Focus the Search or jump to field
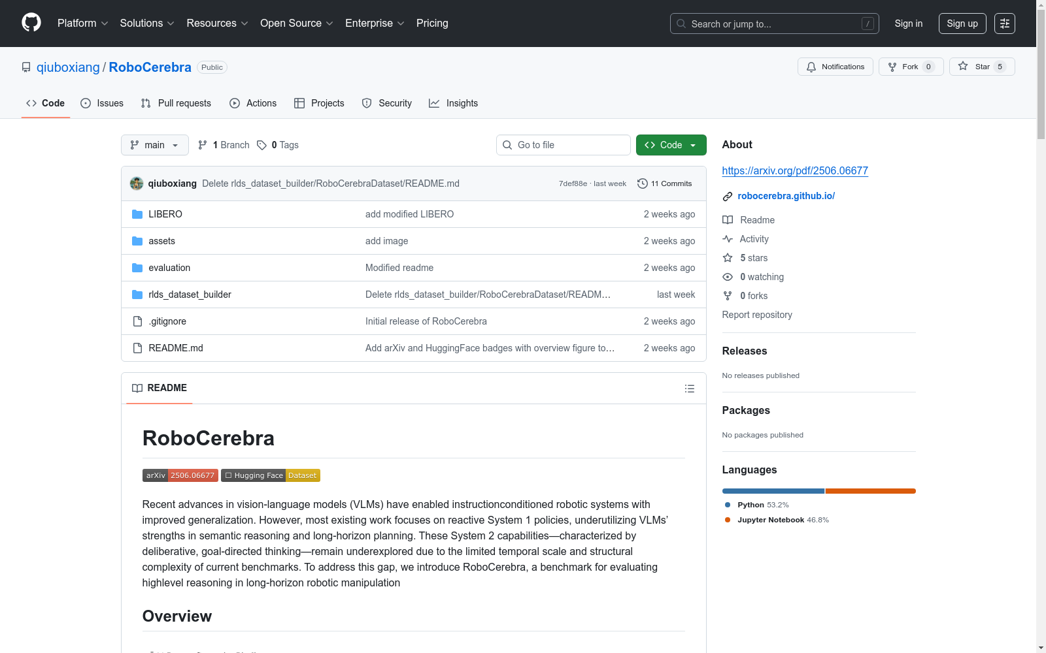This screenshot has width=1046, height=653. click(775, 24)
